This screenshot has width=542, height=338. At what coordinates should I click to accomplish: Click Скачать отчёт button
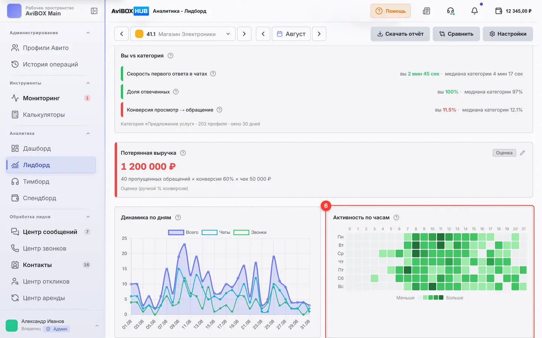(x=400, y=34)
